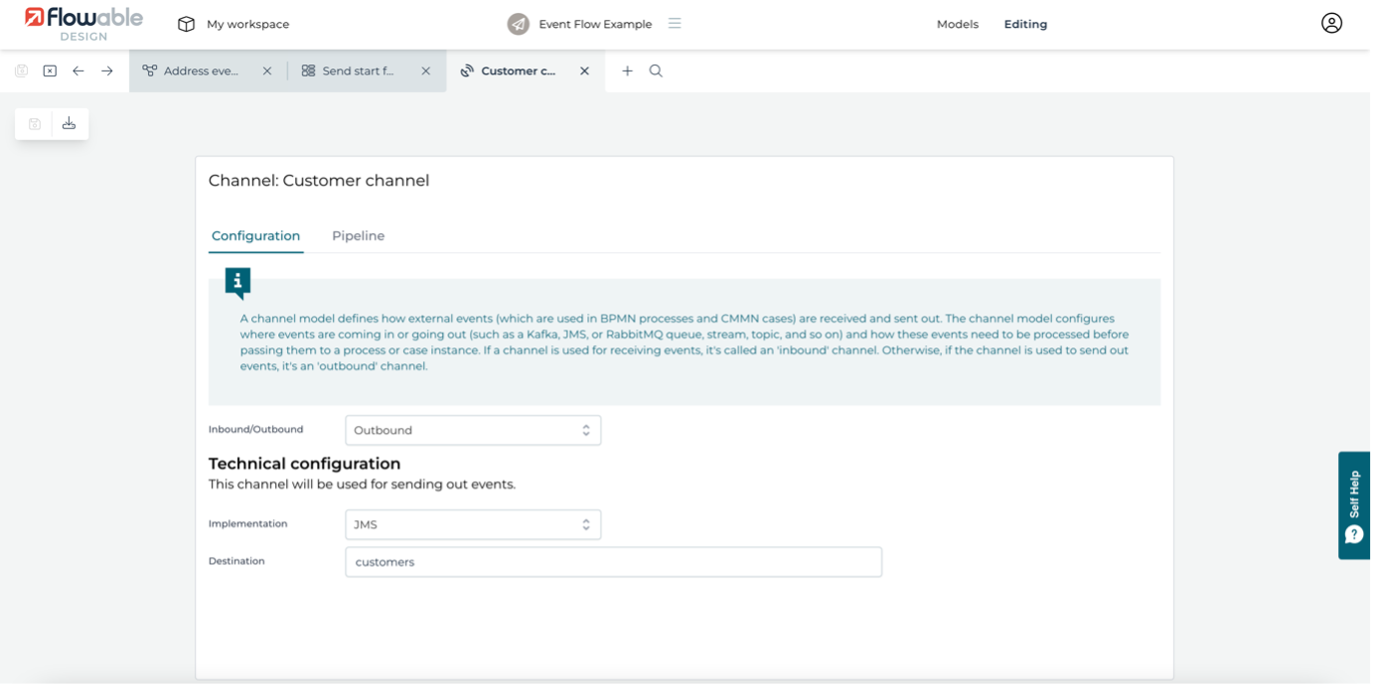Click the download icon in floating toolbar

(69, 124)
